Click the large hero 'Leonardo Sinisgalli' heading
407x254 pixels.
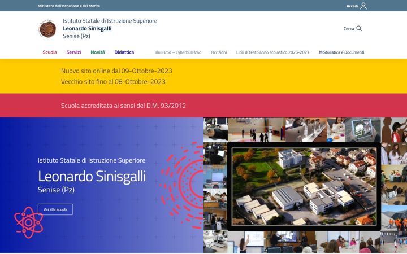(92, 176)
